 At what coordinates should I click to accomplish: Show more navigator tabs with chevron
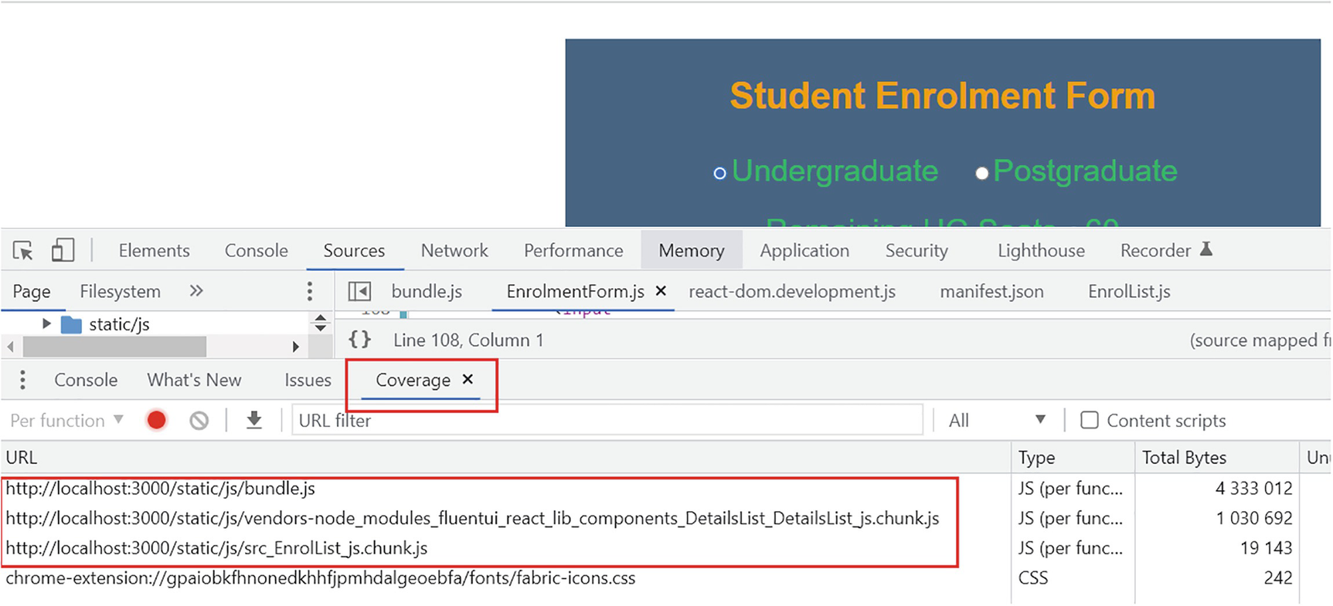click(x=196, y=291)
